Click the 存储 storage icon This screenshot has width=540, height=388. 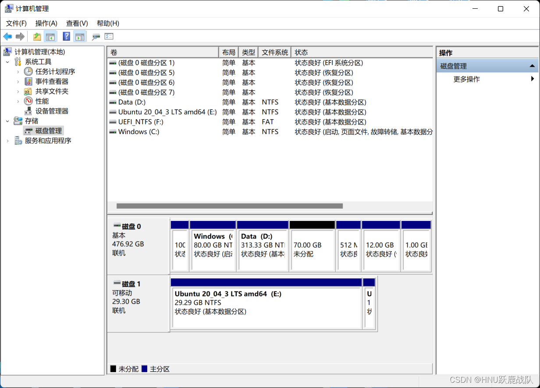tap(18, 121)
